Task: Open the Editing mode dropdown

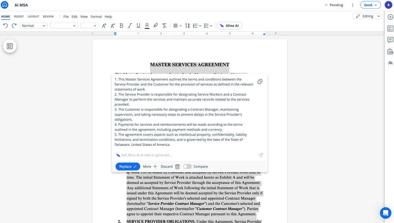Action: [367, 16]
